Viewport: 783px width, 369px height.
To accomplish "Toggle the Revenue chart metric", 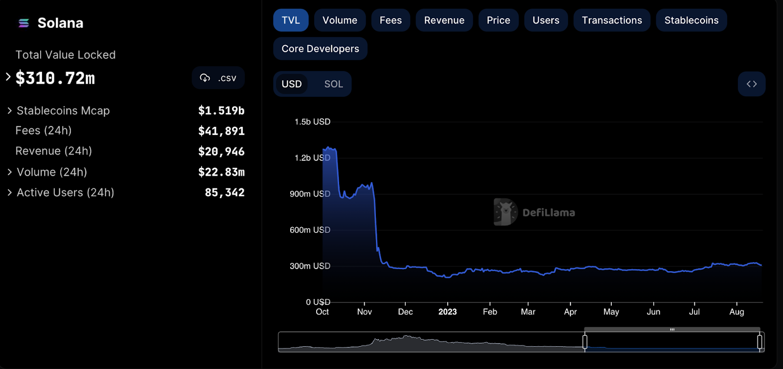I will pyautogui.click(x=444, y=20).
